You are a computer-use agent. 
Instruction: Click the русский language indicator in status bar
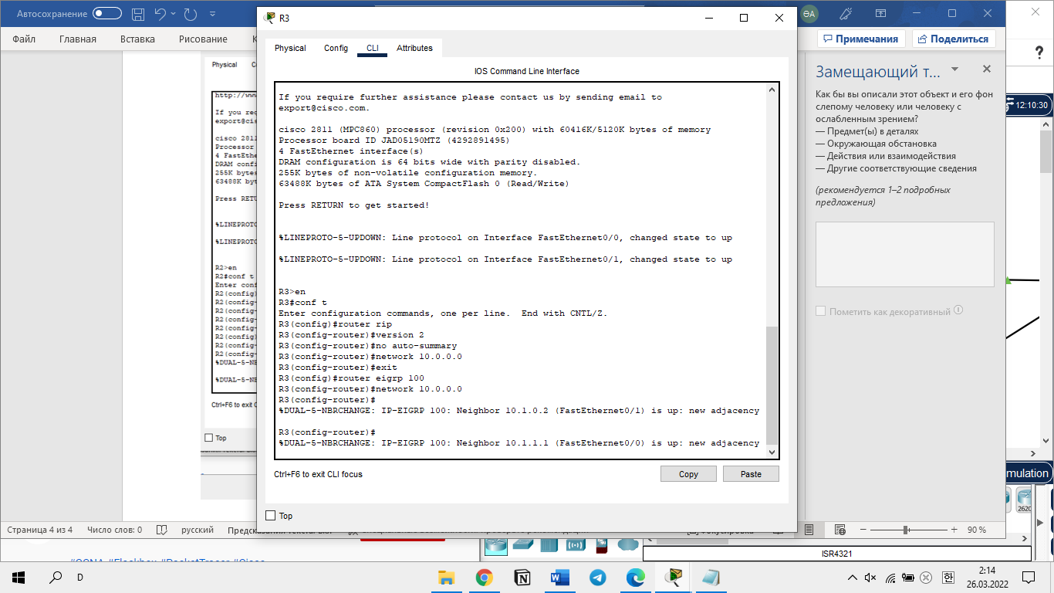(198, 530)
